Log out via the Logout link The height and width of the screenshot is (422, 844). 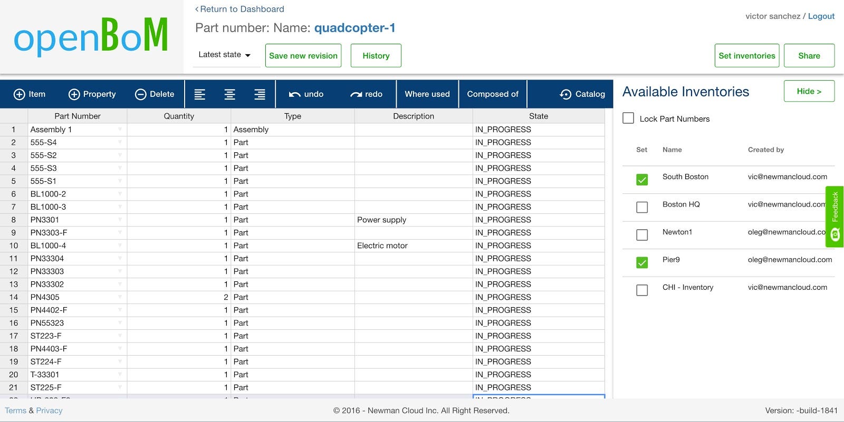[821, 16]
